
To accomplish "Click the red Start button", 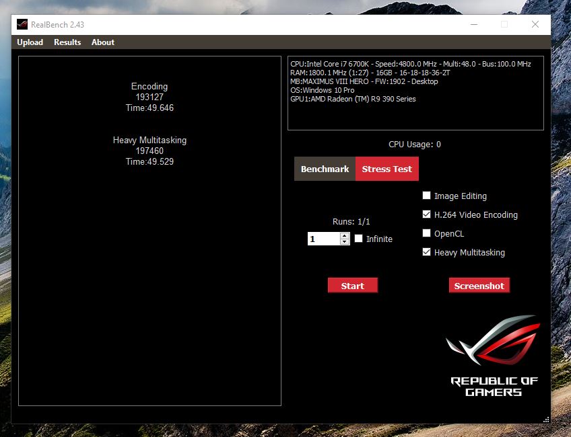I will 353,286.
